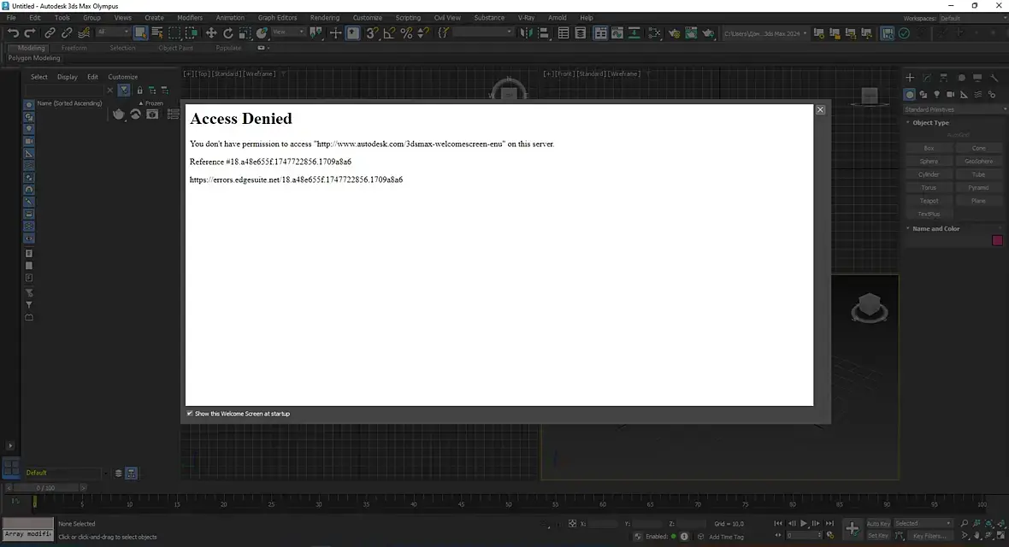Select the Move tool icon

(211, 32)
